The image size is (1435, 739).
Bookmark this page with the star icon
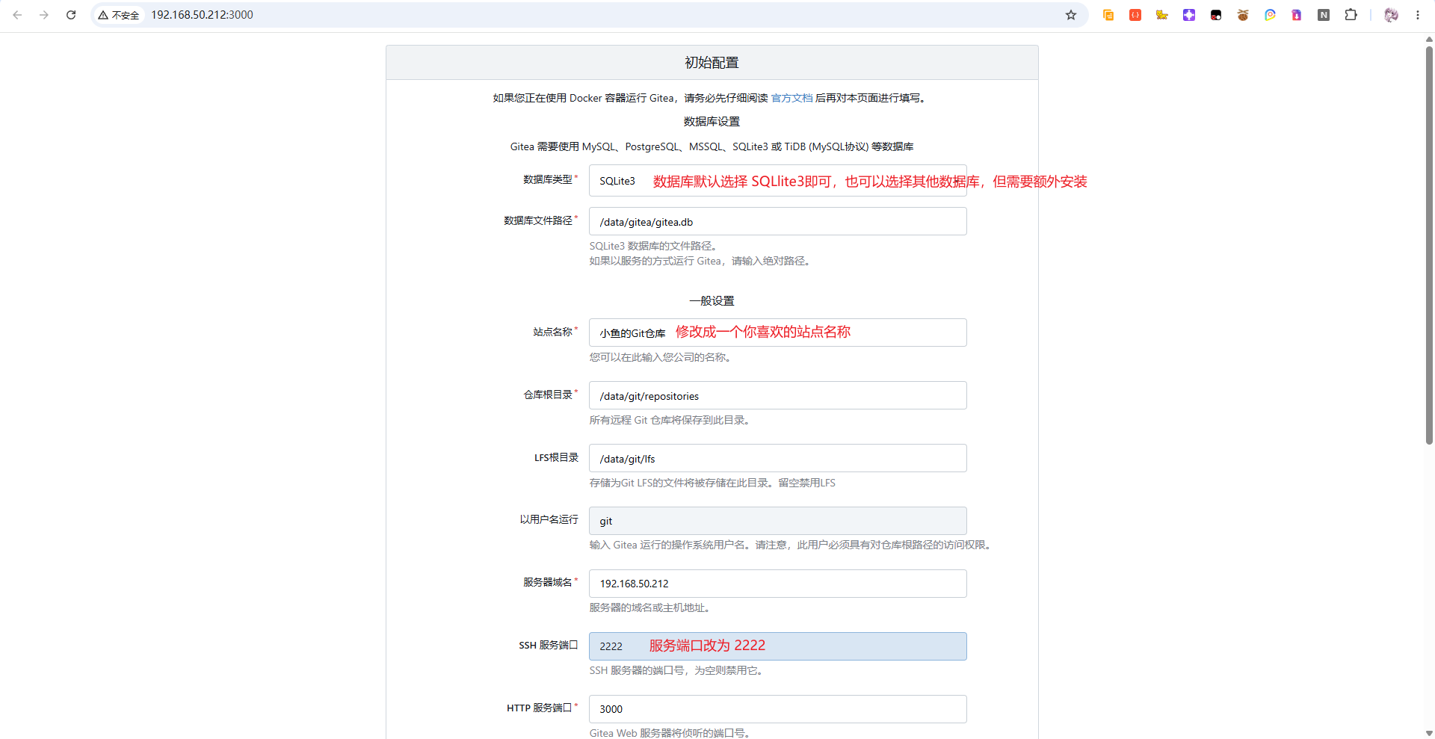1071,15
